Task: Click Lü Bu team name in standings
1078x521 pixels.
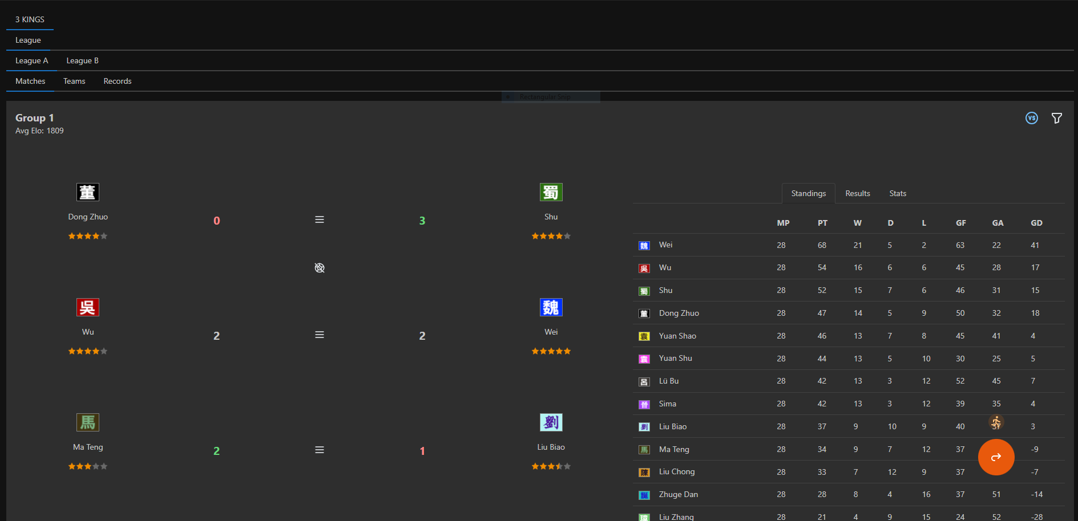Action: [x=668, y=381]
